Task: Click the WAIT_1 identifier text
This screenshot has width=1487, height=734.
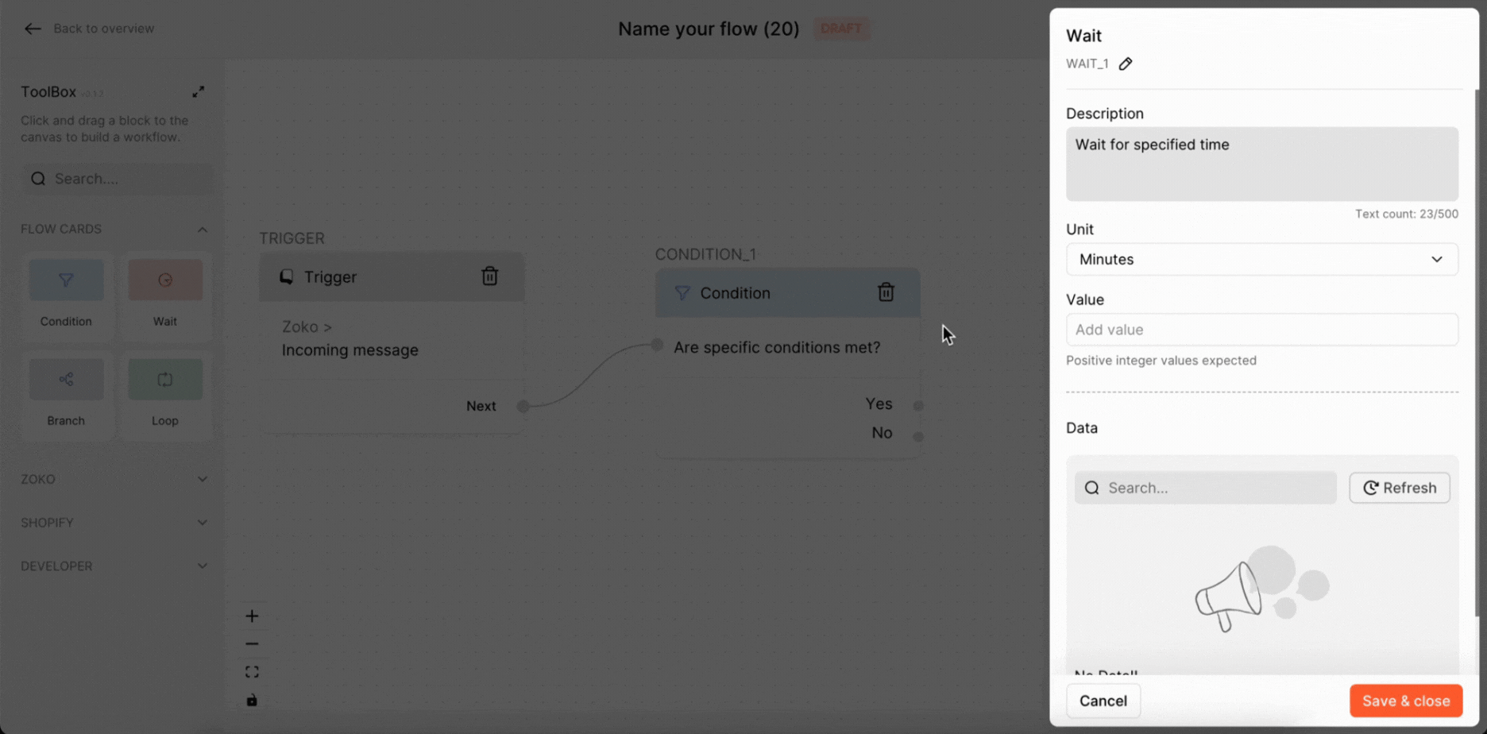Action: click(x=1087, y=64)
